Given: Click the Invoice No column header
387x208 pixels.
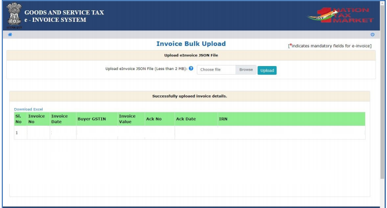Looking at the screenshot, I should (x=38, y=119).
